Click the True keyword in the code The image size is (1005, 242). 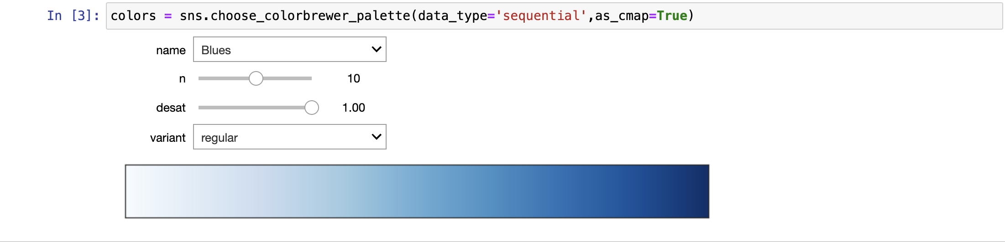point(672,16)
